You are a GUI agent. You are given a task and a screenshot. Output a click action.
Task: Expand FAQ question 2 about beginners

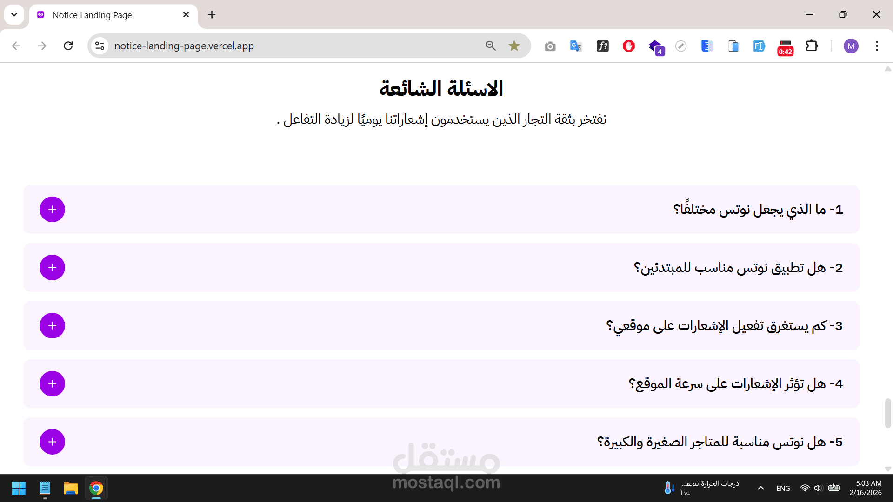click(52, 268)
